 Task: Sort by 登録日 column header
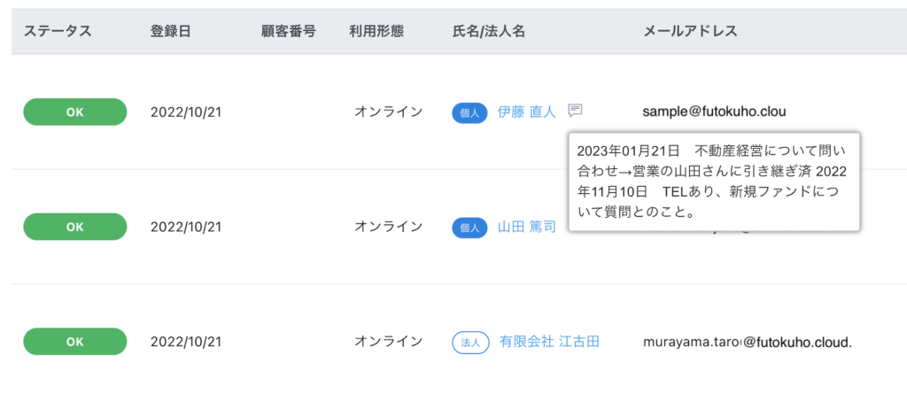click(x=170, y=31)
